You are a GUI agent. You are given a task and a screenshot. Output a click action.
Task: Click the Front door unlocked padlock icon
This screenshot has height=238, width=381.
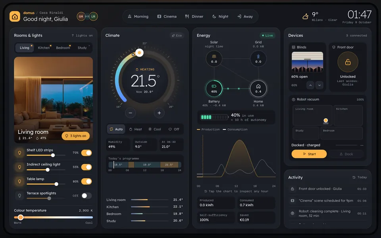[x=348, y=62]
